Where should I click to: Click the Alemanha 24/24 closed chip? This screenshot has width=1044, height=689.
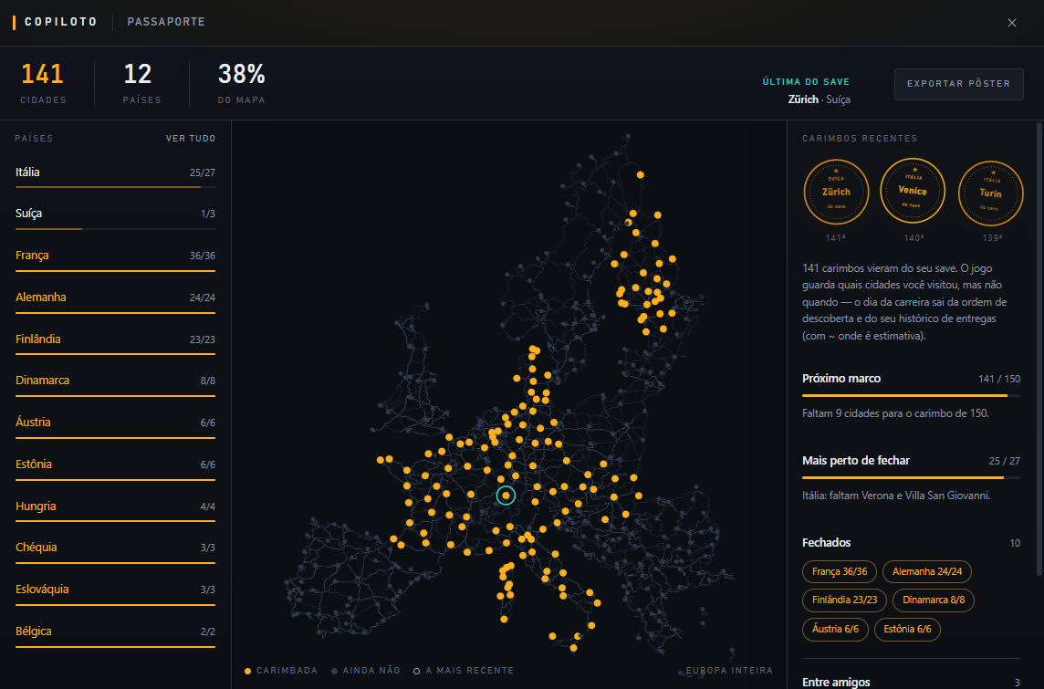pos(927,572)
